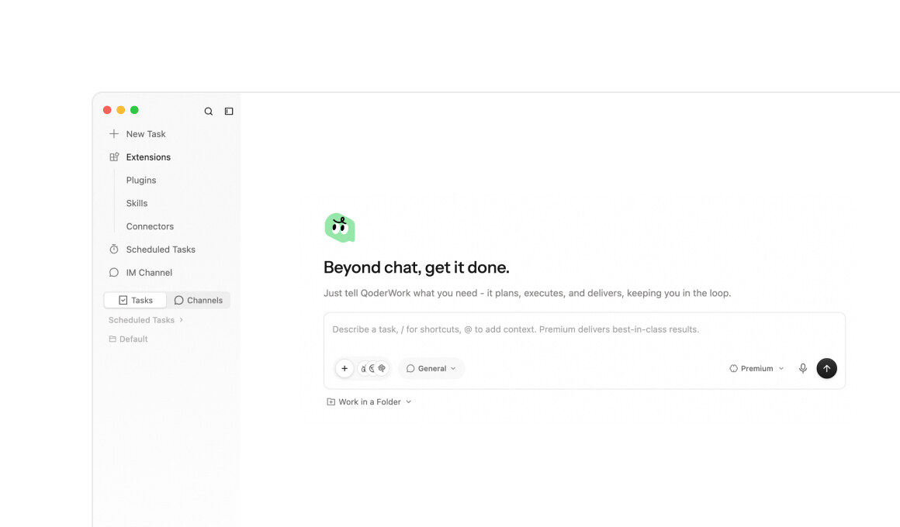Expand the Work in a Folder dropdown

(x=369, y=402)
